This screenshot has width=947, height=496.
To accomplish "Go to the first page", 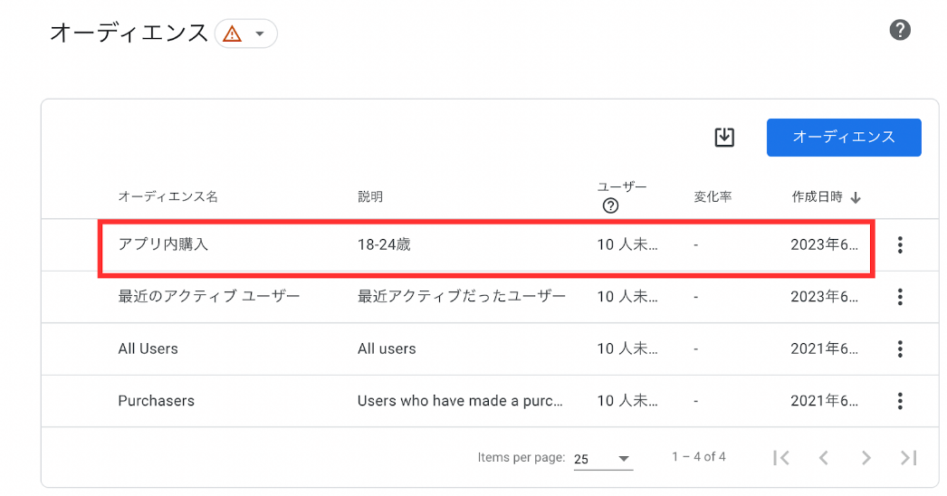I will tap(781, 458).
